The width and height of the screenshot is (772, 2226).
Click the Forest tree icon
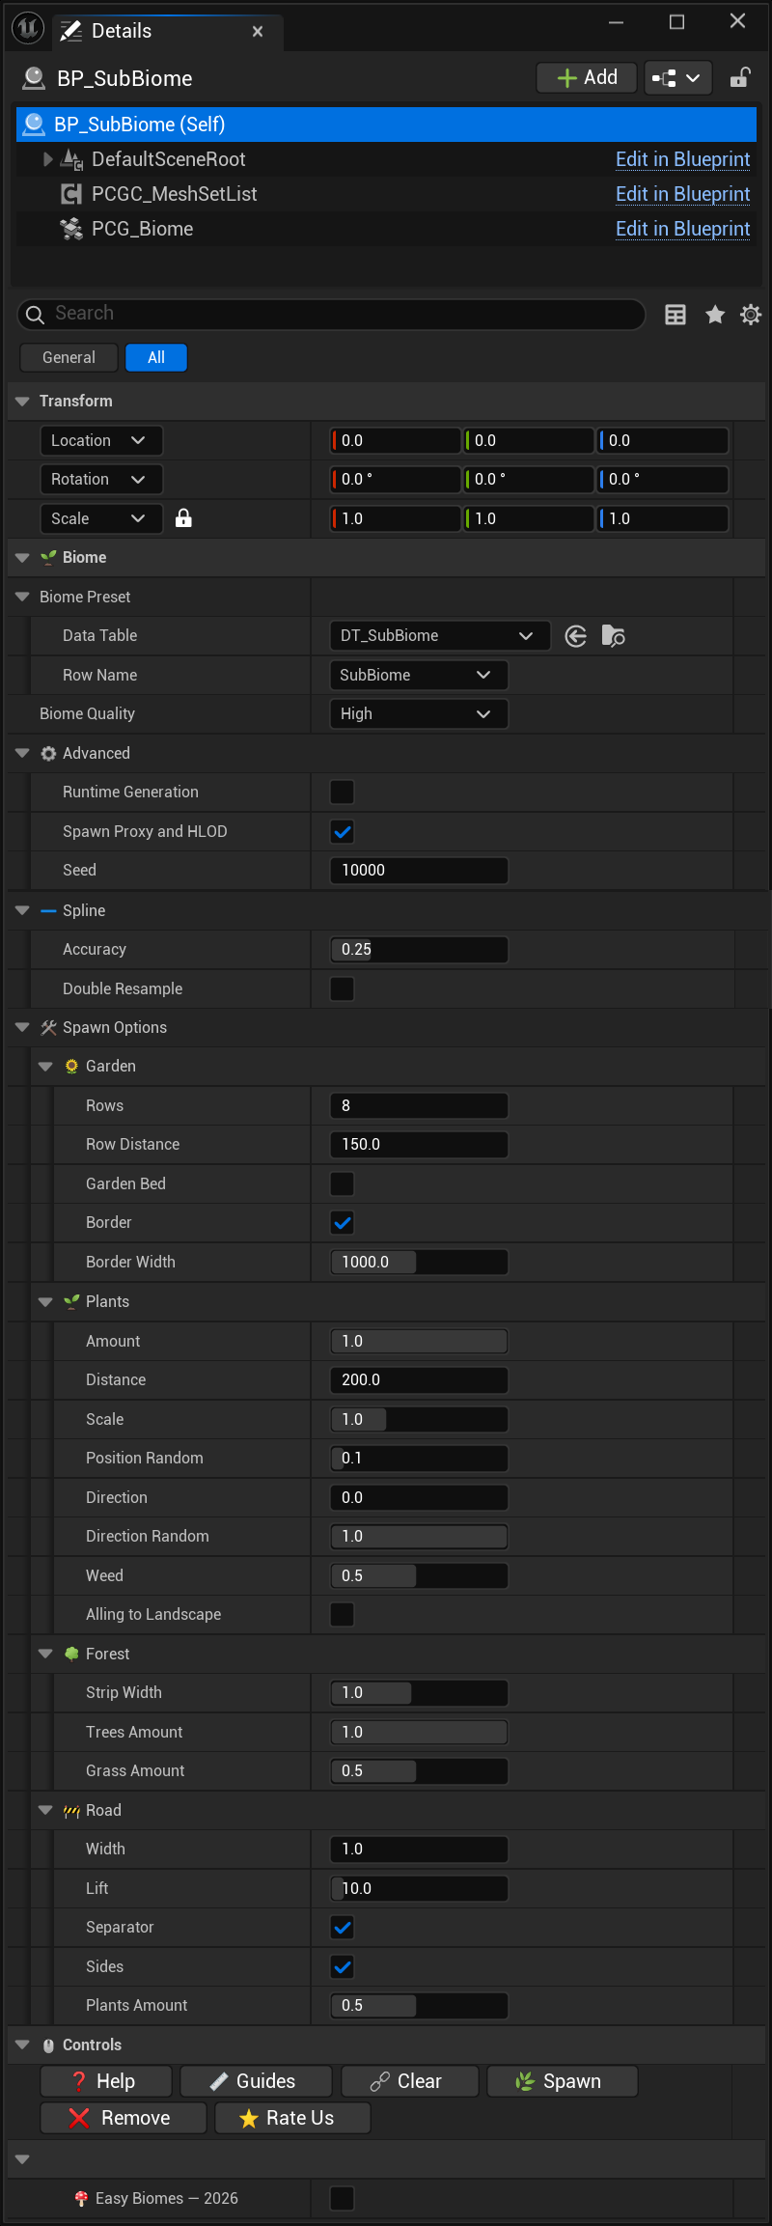tap(71, 1654)
